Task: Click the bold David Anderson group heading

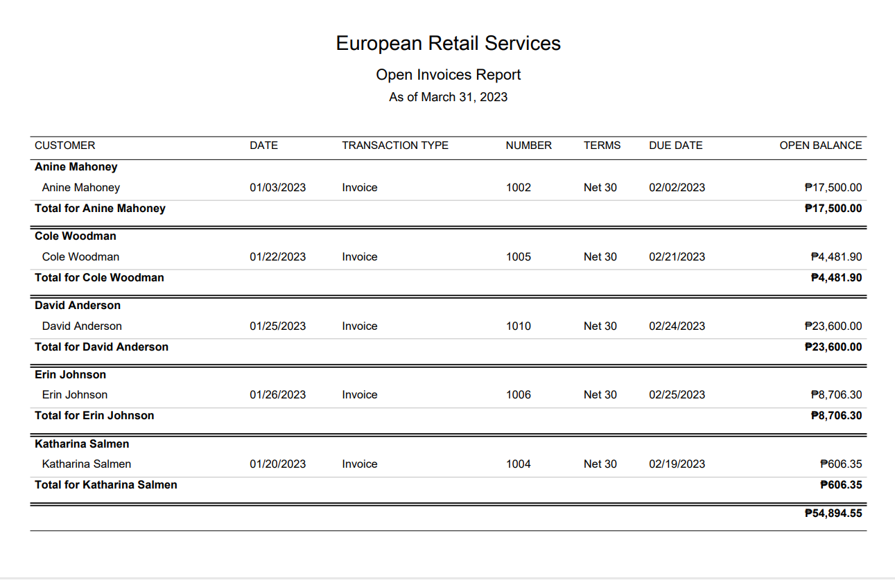Action: [78, 306]
